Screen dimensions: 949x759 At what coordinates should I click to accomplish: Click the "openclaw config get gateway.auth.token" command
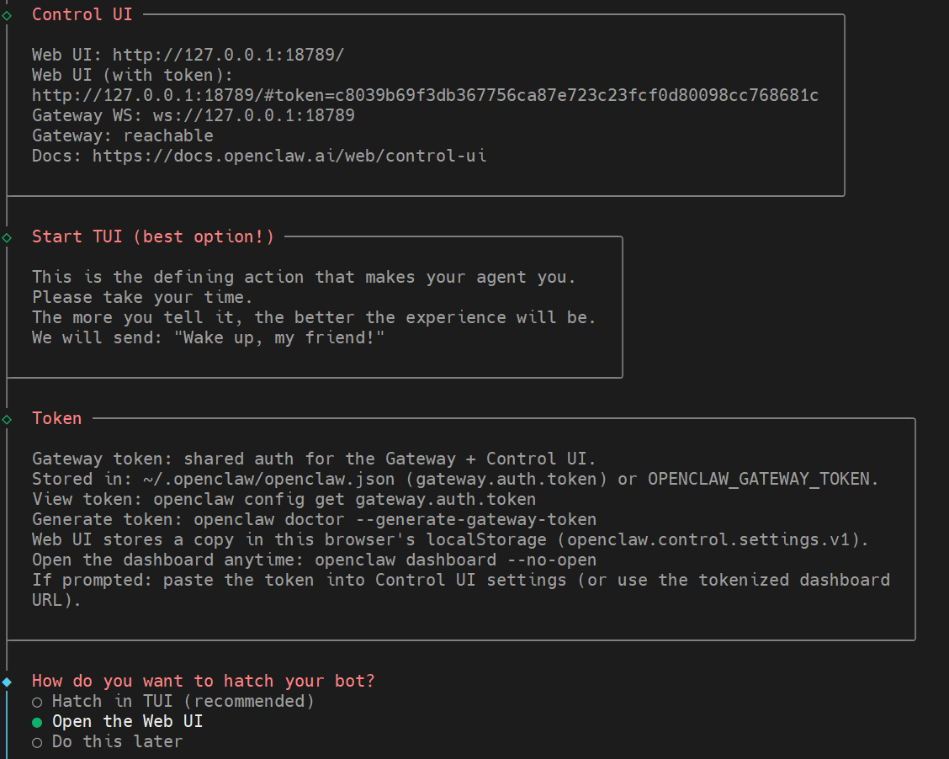344,499
